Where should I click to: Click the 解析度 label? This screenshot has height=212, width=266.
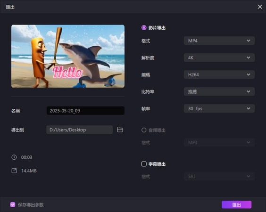[148, 58]
